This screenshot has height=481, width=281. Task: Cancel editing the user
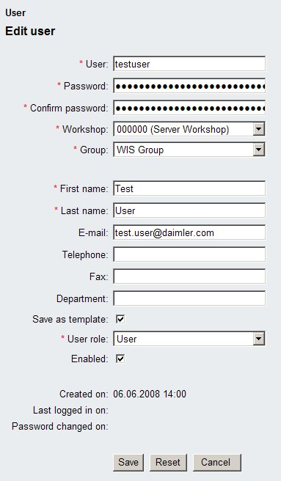click(x=217, y=462)
